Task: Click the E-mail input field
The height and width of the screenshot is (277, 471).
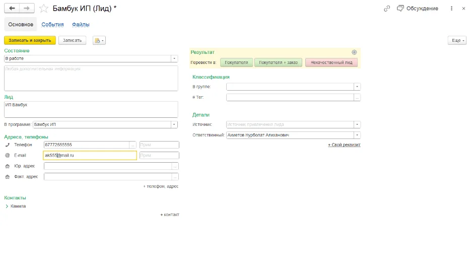Action: point(90,155)
